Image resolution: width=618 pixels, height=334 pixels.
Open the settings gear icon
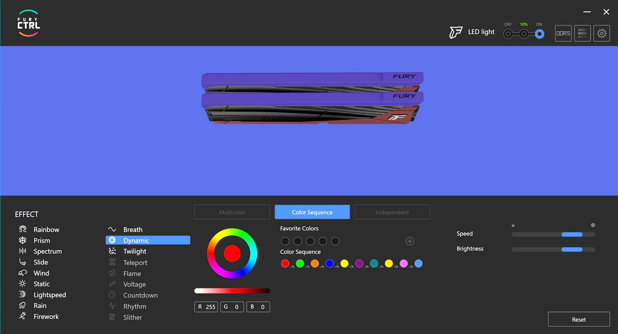pos(602,33)
